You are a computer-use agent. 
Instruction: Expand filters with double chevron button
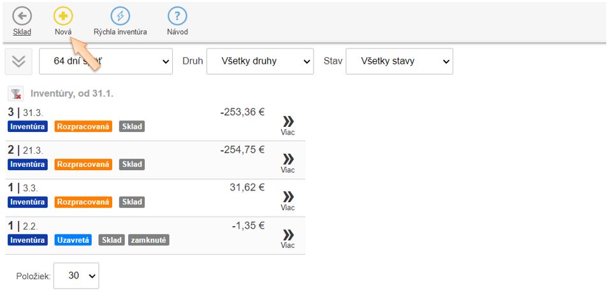[x=18, y=61]
